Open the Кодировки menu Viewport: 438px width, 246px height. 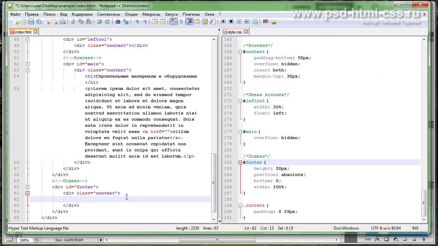(x=82, y=14)
